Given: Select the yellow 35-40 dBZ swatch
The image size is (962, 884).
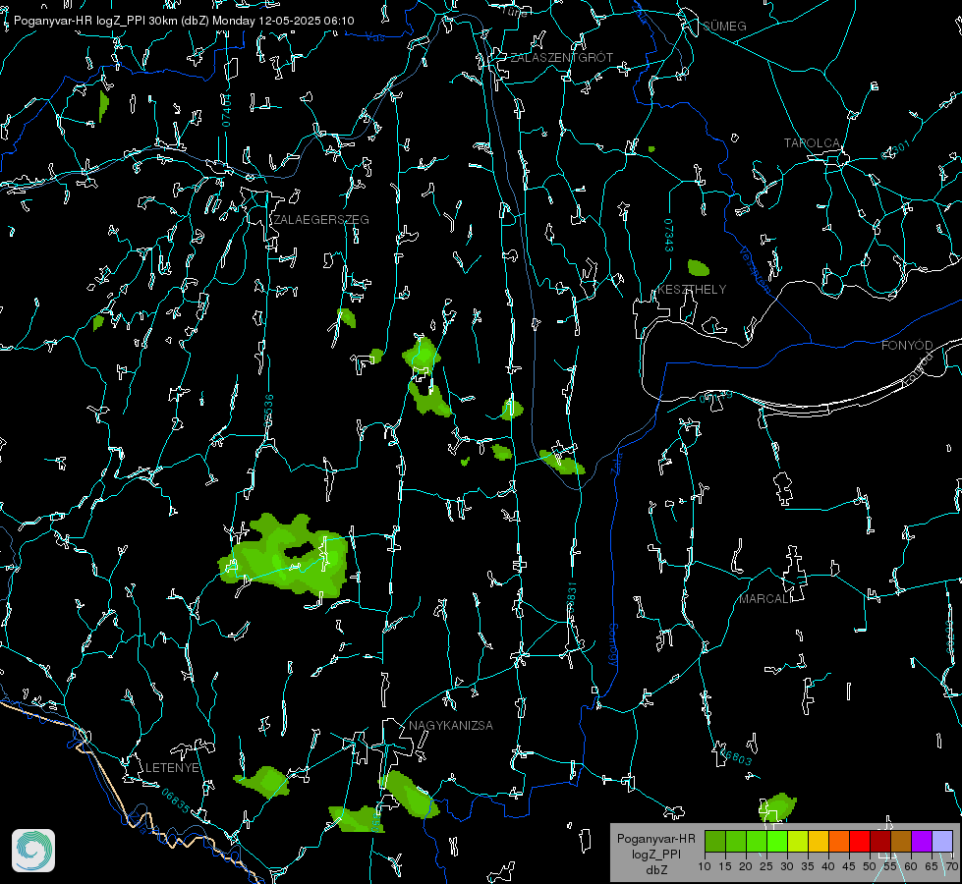Looking at the screenshot, I should tap(819, 841).
